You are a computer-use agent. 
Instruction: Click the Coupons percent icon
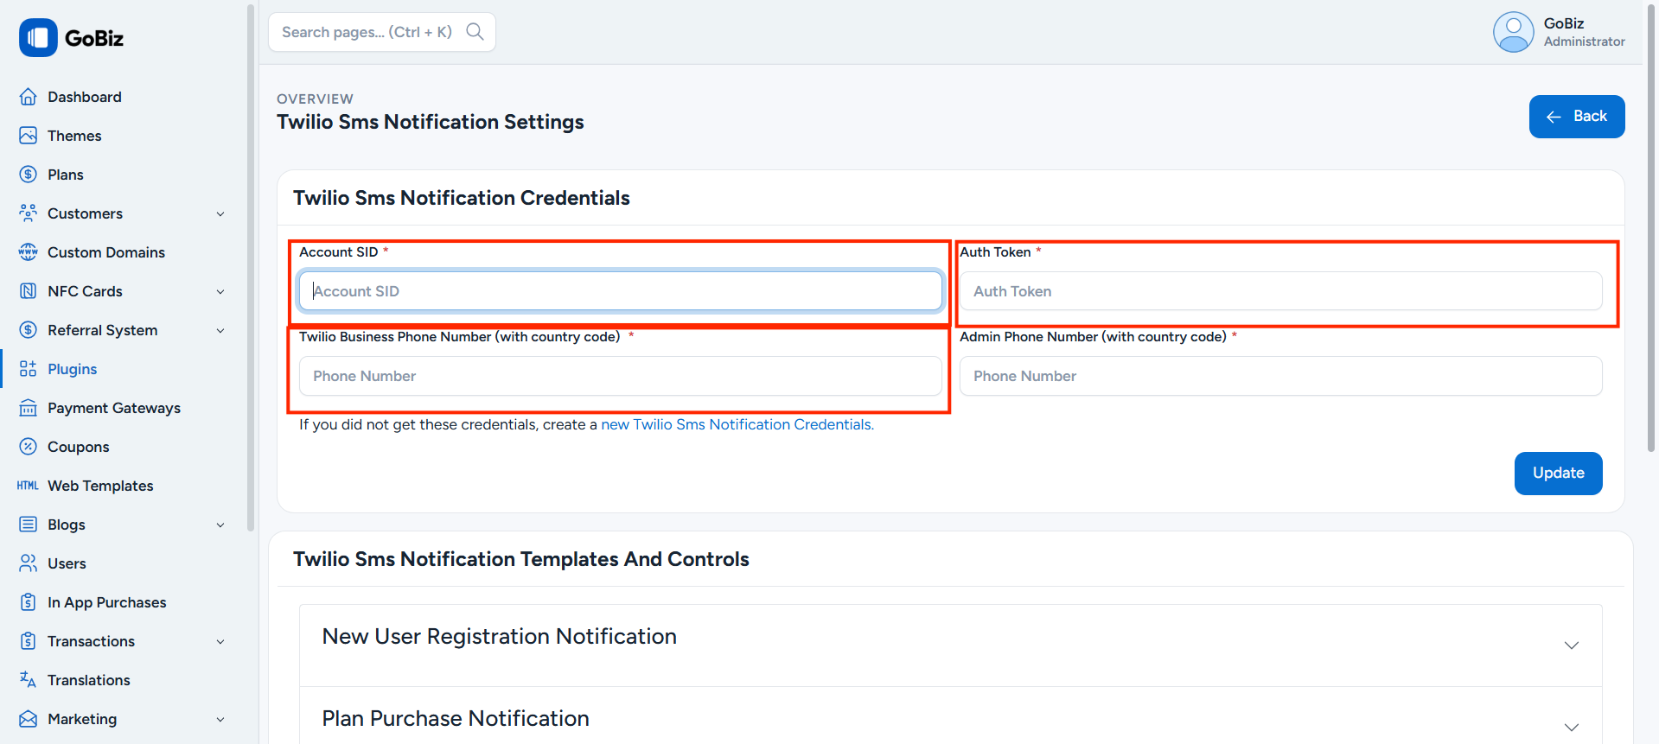tap(28, 447)
